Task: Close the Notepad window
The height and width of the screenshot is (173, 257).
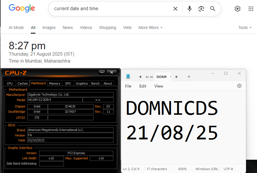Action: pyautogui.click(x=239, y=73)
